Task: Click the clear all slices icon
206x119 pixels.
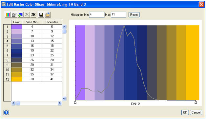Action: point(33,15)
